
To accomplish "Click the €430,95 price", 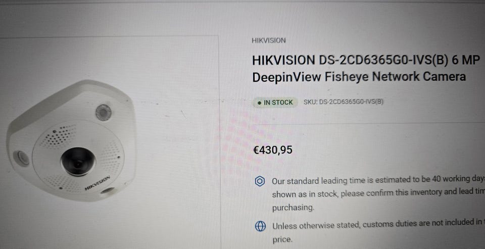I will pos(272,150).
